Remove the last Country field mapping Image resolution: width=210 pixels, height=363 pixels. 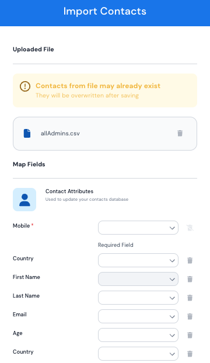190,354
